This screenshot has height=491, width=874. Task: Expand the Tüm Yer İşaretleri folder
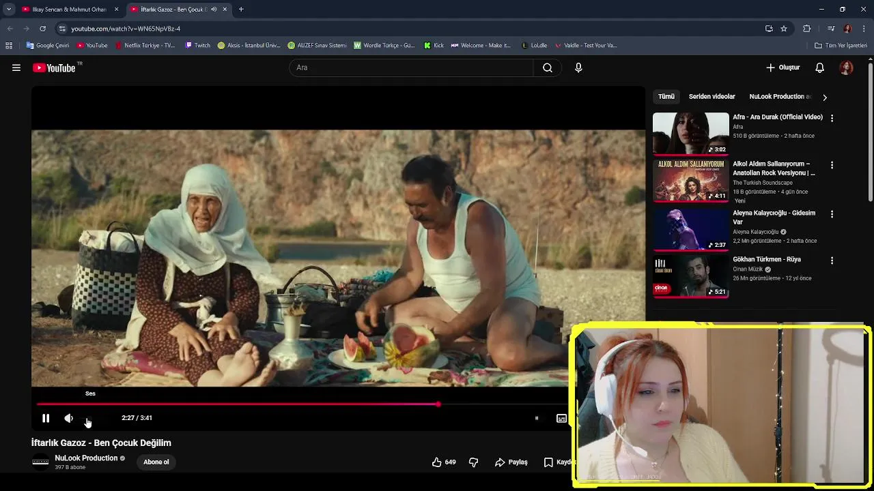pyautogui.click(x=841, y=46)
